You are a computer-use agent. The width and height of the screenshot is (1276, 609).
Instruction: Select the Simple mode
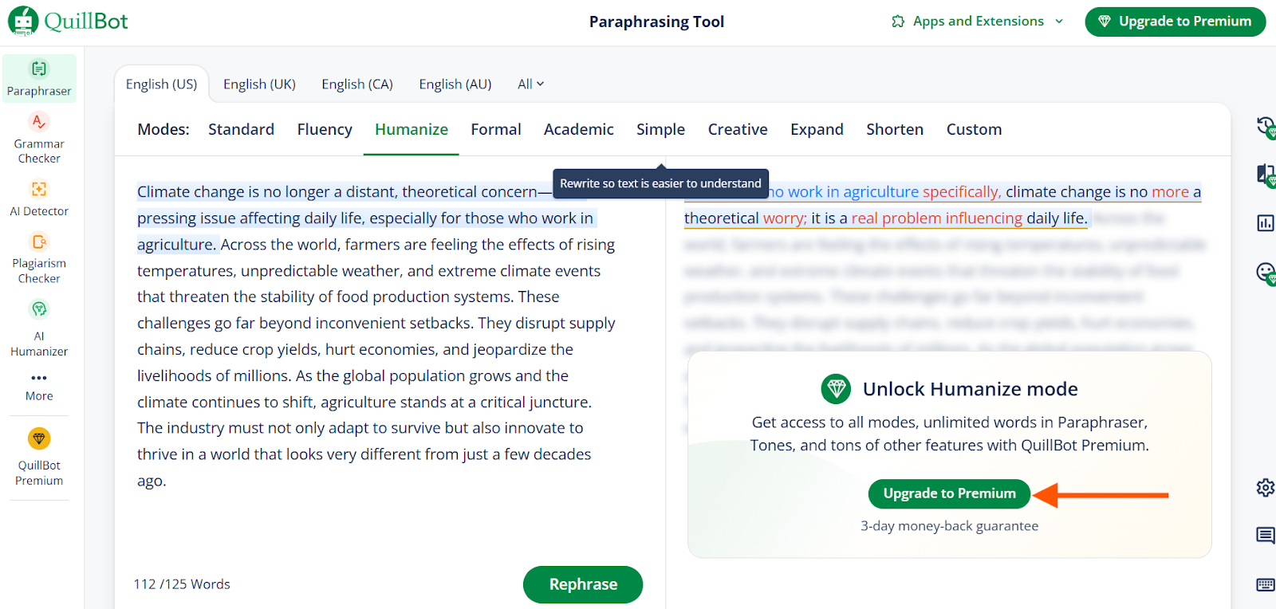(x=660, y=129)
